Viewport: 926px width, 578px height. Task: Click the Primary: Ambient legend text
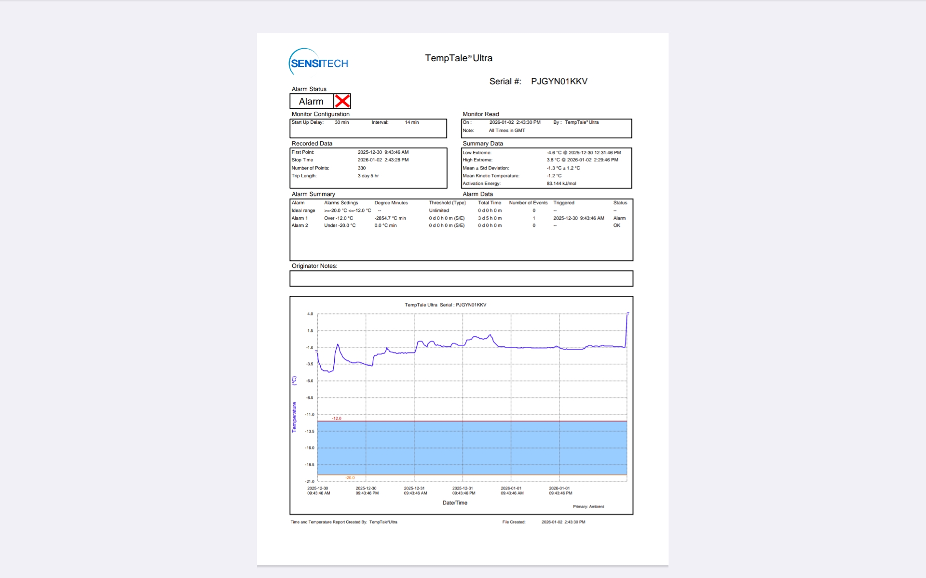tap(588, 507)
